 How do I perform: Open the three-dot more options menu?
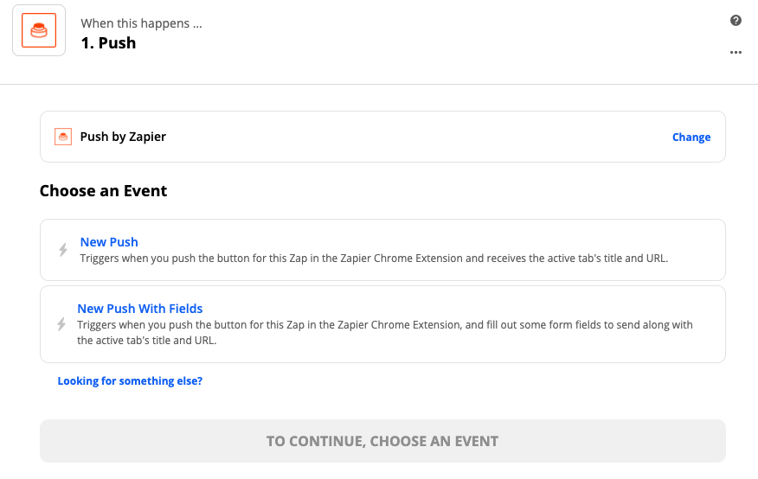pyautogui.click(x=736, y=52)
